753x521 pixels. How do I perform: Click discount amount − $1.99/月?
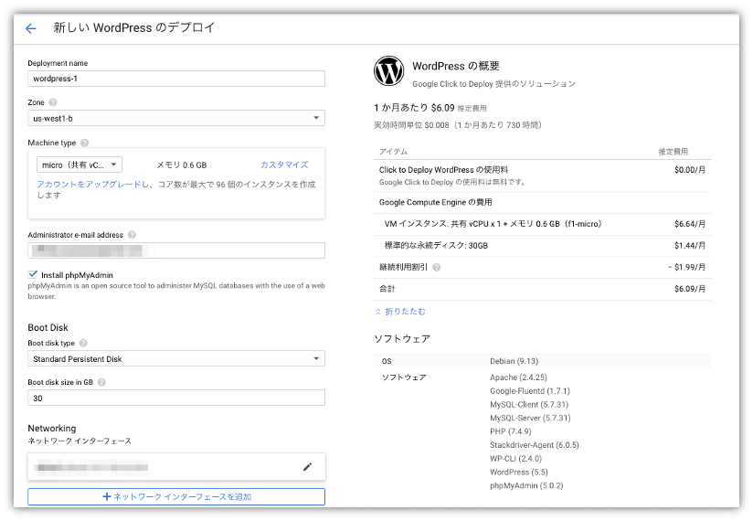(686, 267)
